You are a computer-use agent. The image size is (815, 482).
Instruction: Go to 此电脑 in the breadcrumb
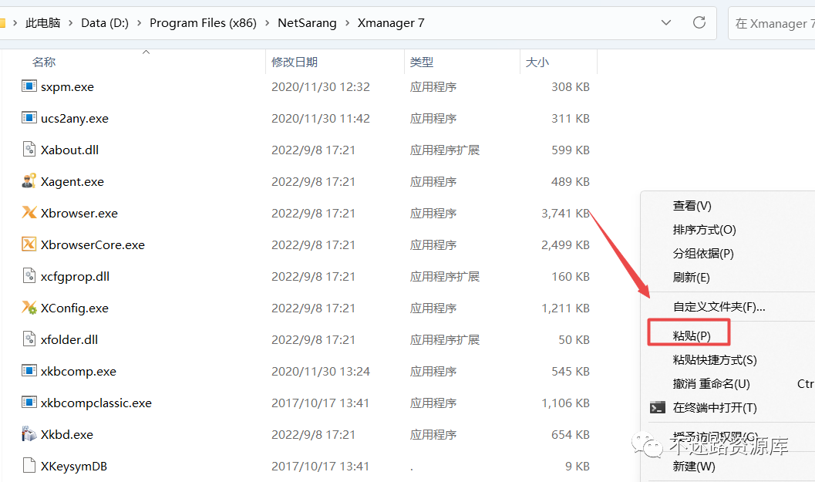[42, 23]
